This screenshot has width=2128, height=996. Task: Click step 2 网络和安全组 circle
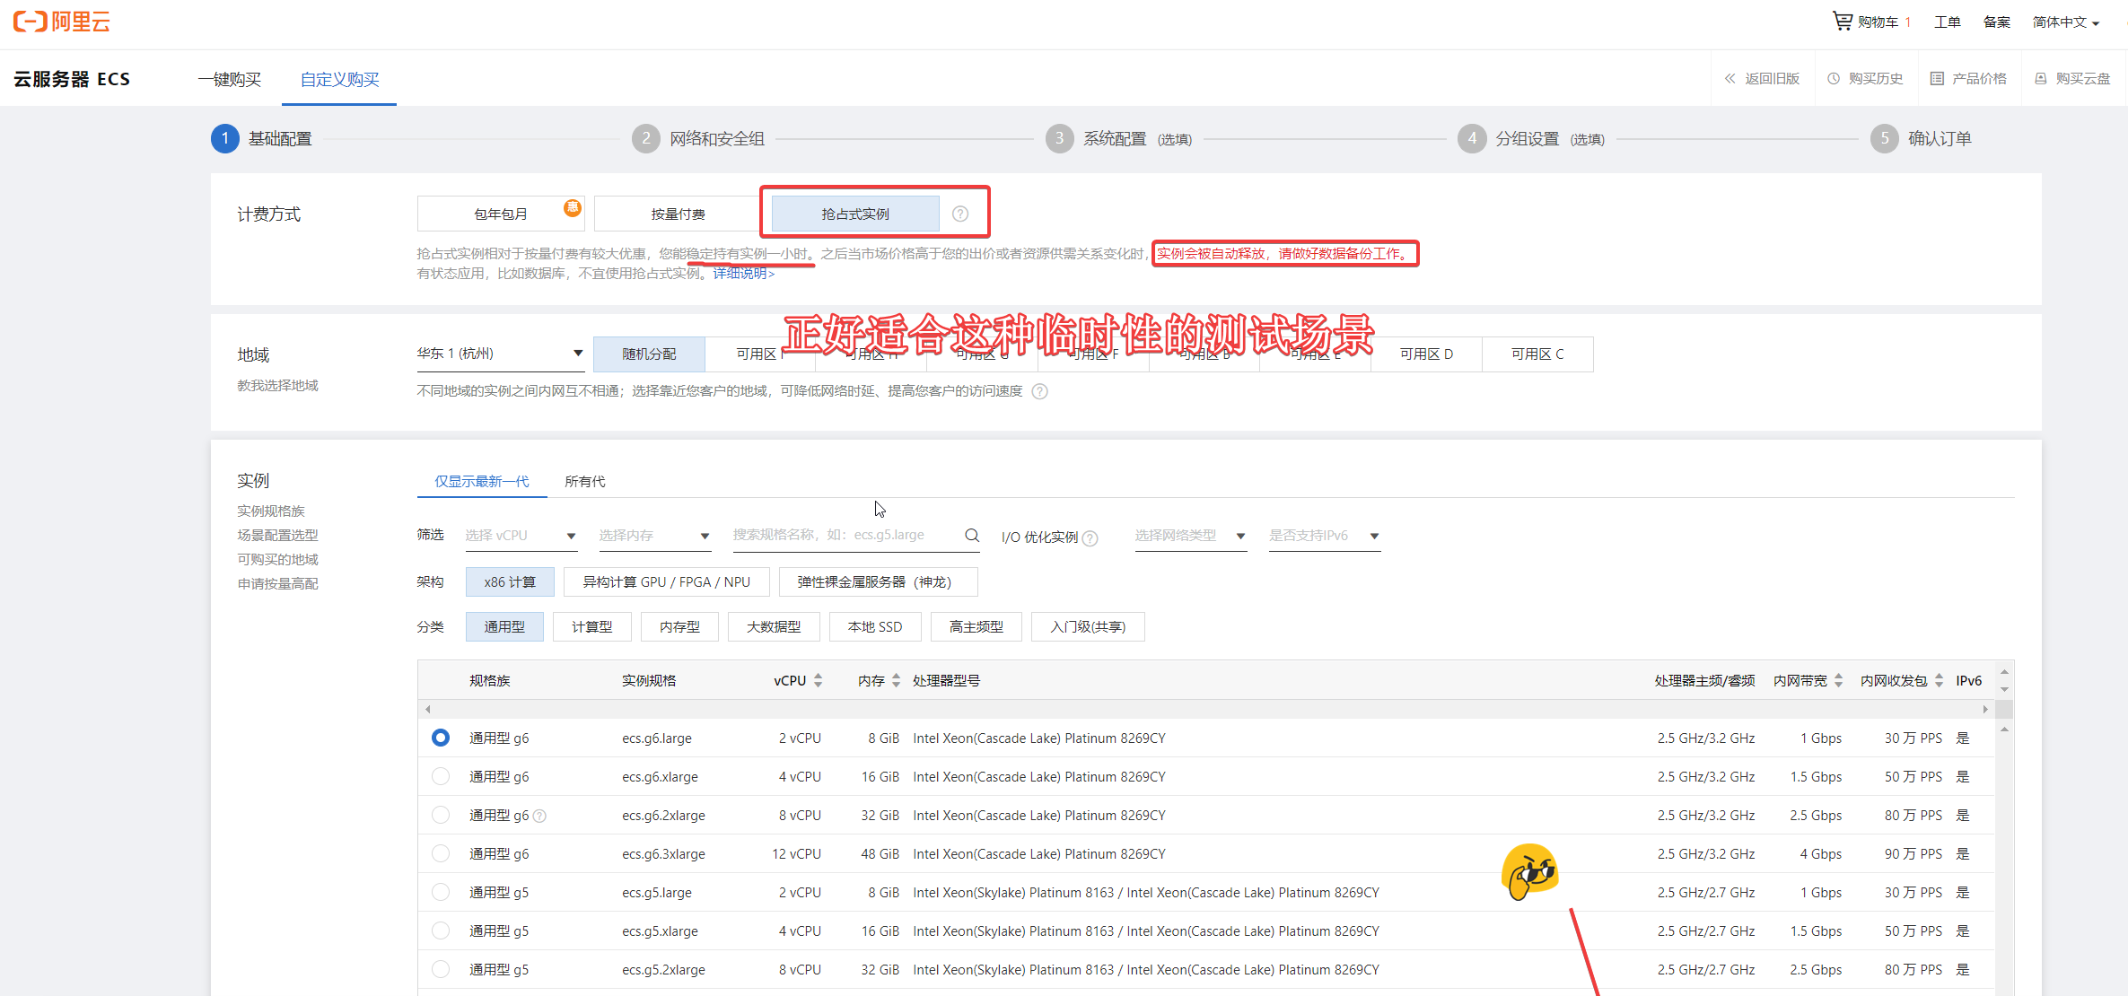click(x=646, y=138)
